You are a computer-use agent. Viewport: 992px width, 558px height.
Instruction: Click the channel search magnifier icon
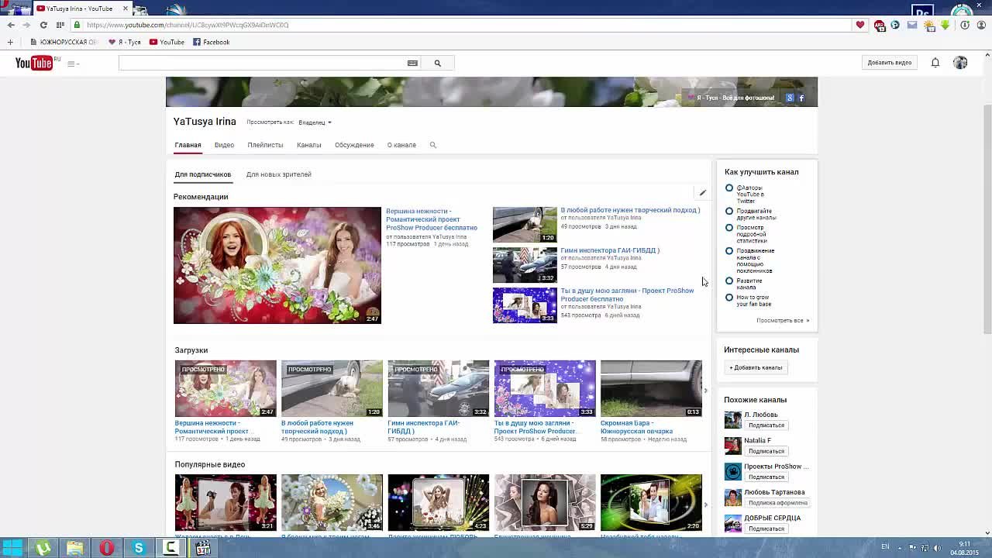(433, 145)
